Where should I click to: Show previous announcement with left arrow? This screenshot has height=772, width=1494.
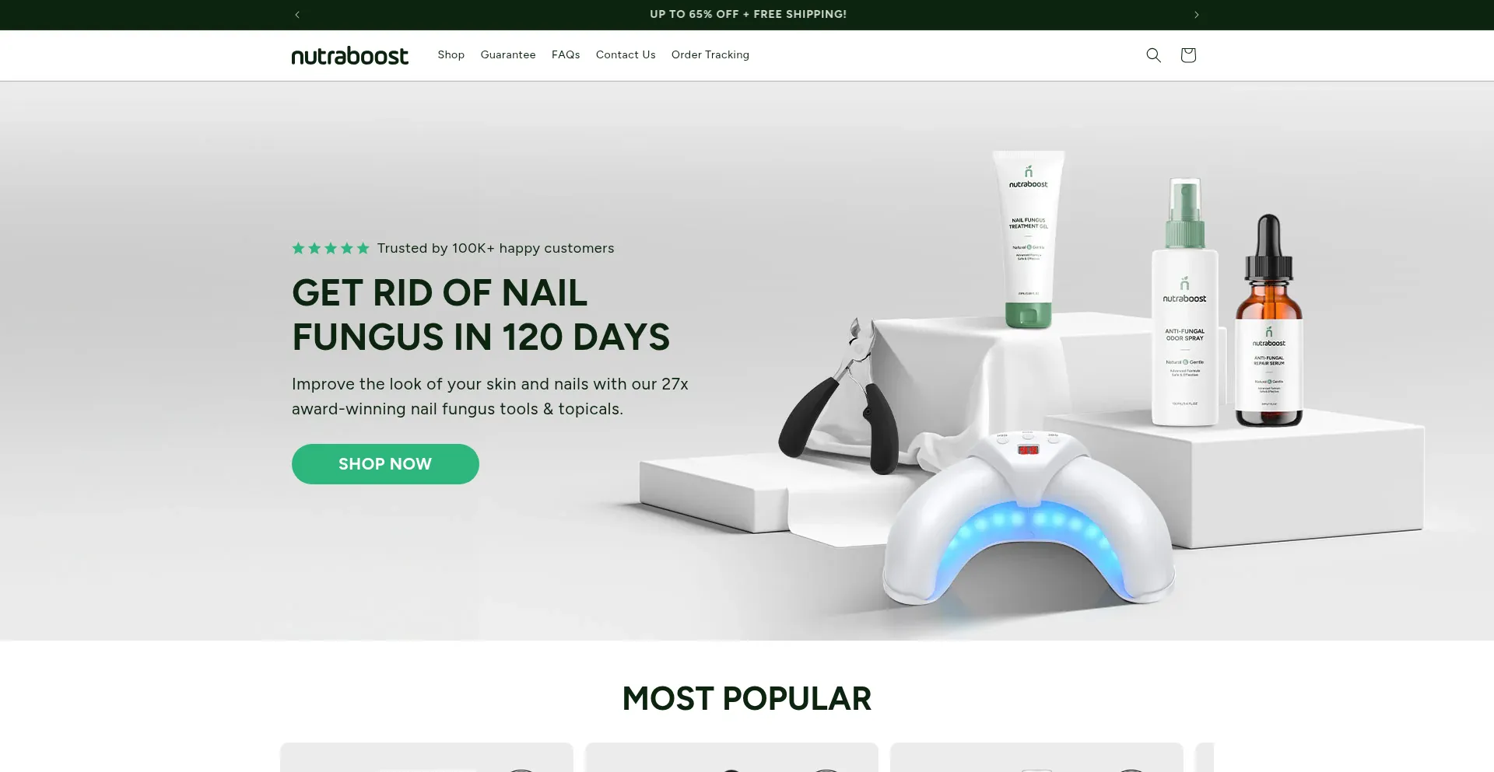pyautogui.click(x=297, y=15)
